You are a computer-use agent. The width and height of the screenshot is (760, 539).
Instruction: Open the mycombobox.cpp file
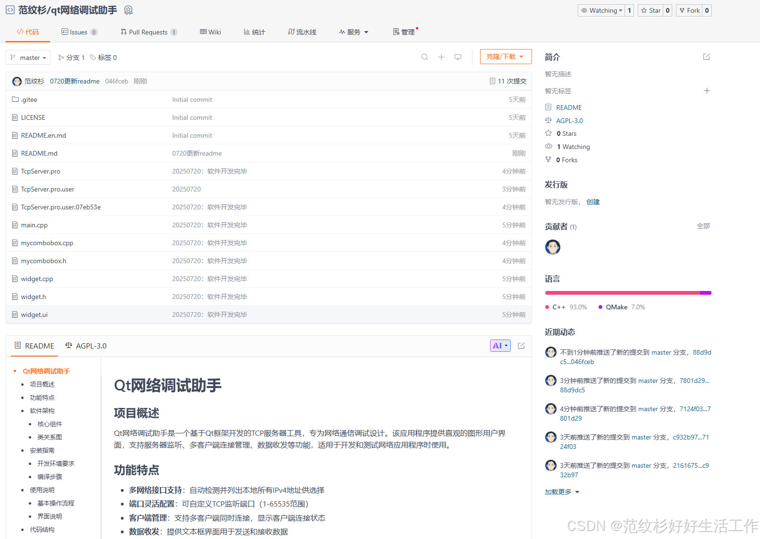pyautogui.click(x=47, y=243)
